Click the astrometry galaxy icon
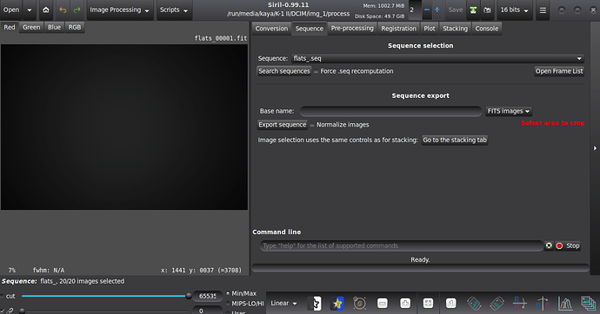600x314 pixels. pos(360,304)
